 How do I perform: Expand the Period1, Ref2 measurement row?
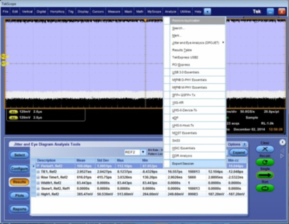point(38,166)
